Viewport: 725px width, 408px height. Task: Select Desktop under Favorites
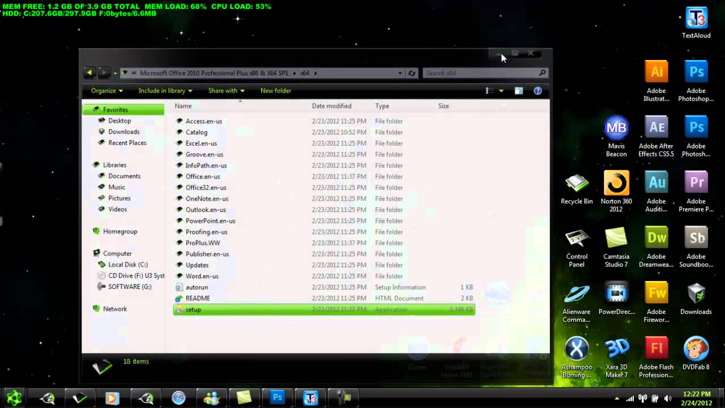(120, 121)
